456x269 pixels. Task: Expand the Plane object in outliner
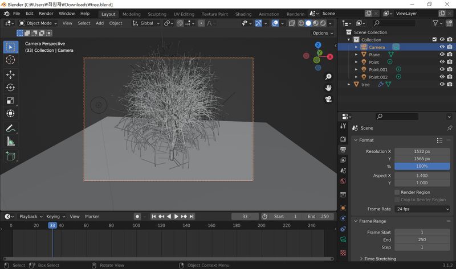pyautogui.click(x=356, y=55)
